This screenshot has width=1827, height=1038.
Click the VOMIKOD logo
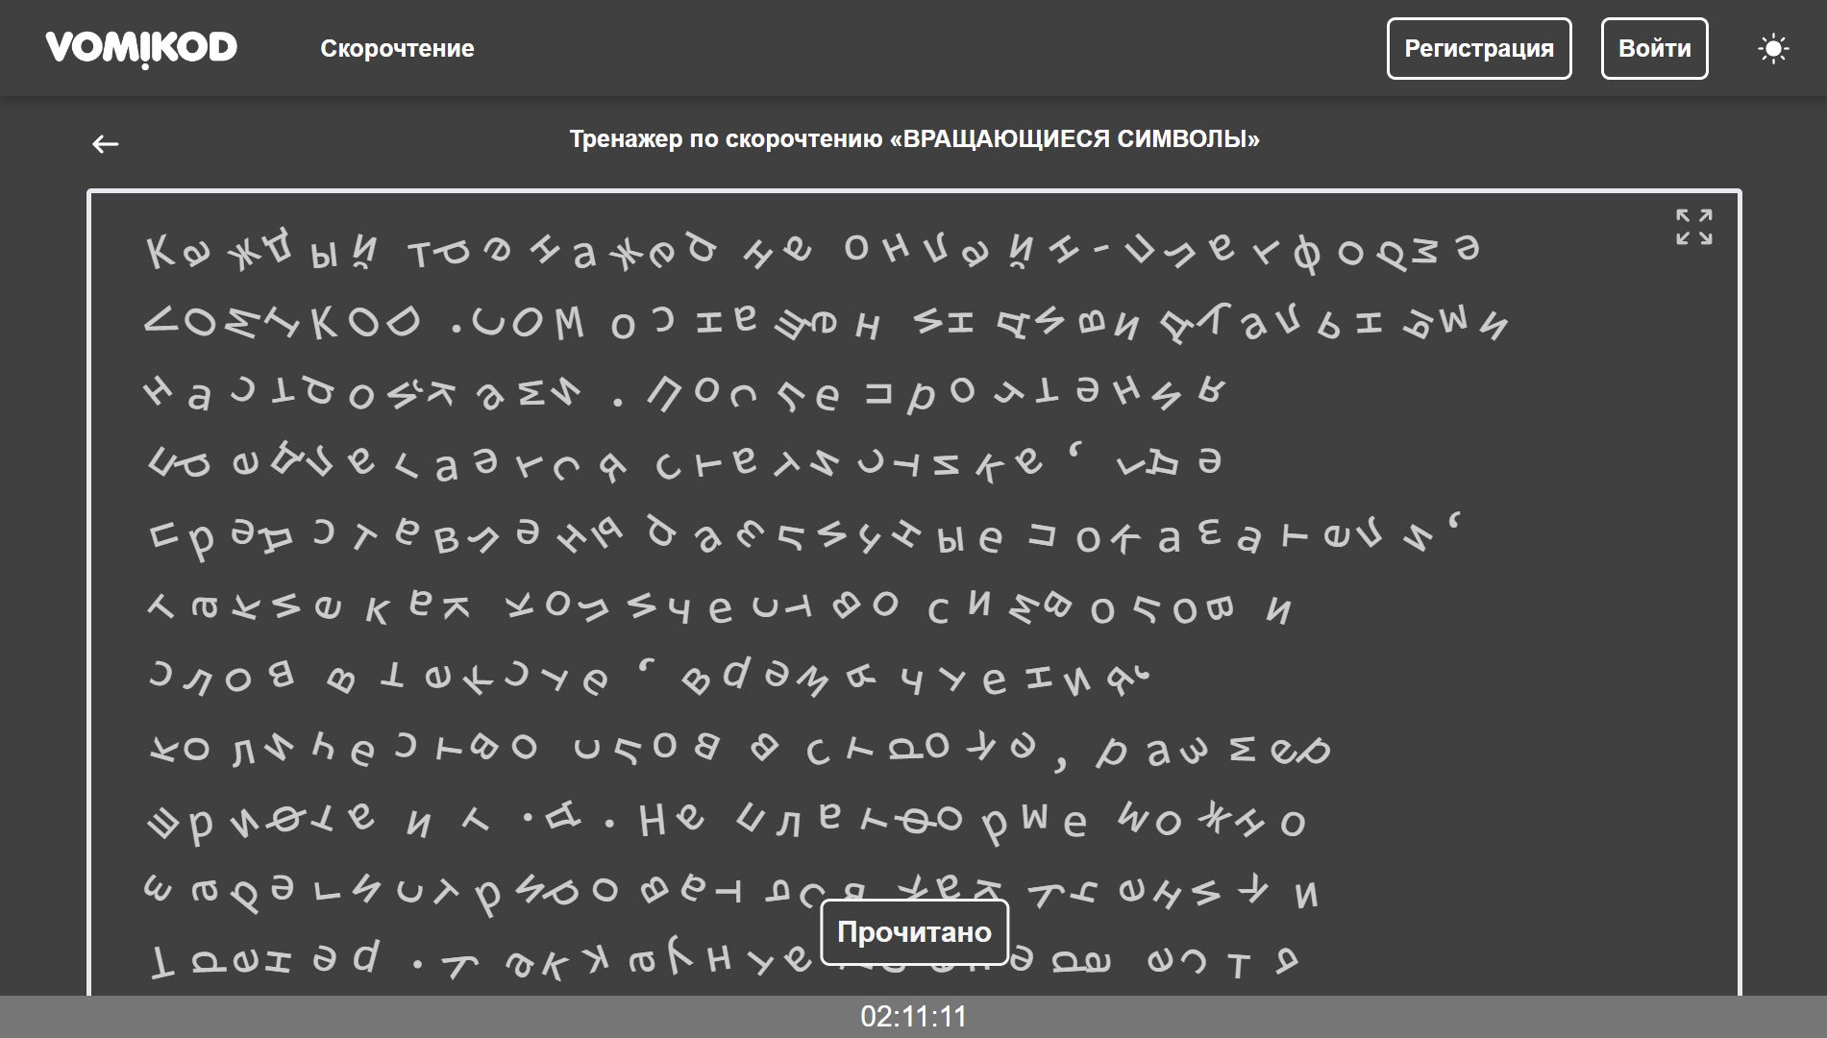coord(141,48)
